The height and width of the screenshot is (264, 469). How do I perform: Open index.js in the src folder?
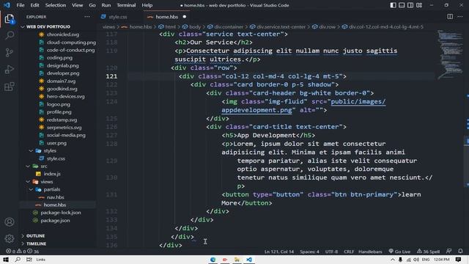52,174
